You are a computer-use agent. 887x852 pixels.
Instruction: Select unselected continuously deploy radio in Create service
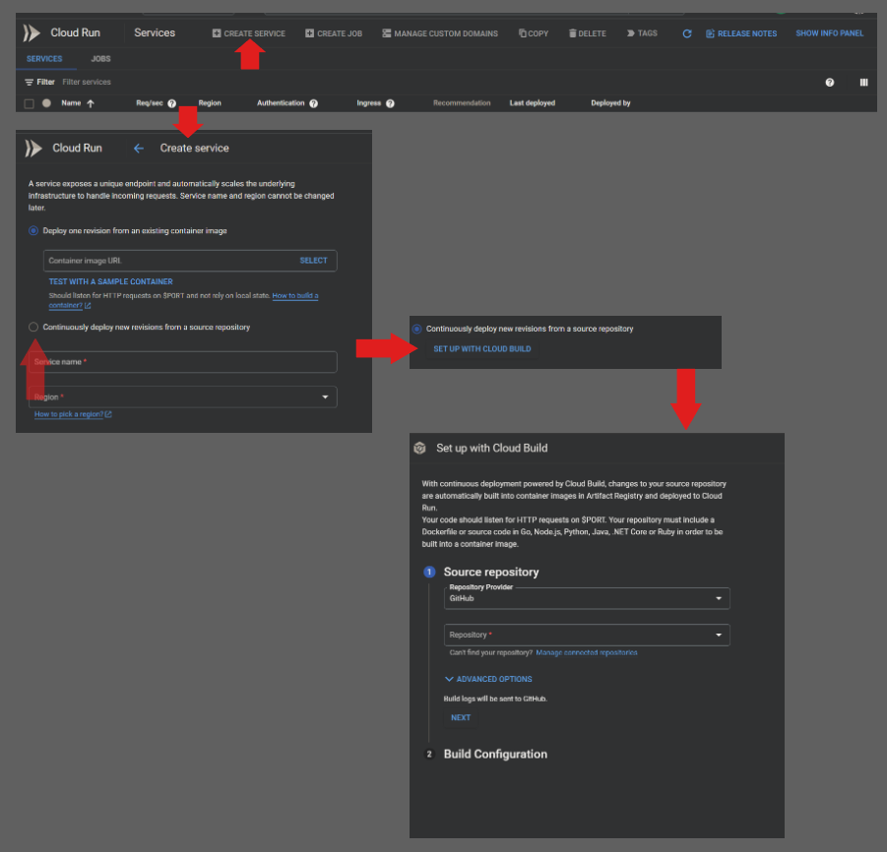point(33,327)
